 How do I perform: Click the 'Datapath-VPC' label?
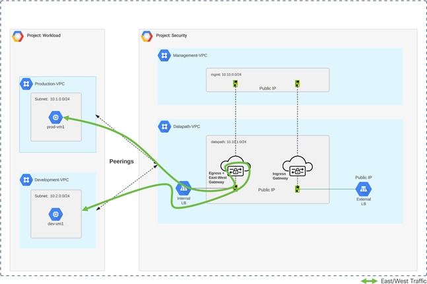(187, 127)
